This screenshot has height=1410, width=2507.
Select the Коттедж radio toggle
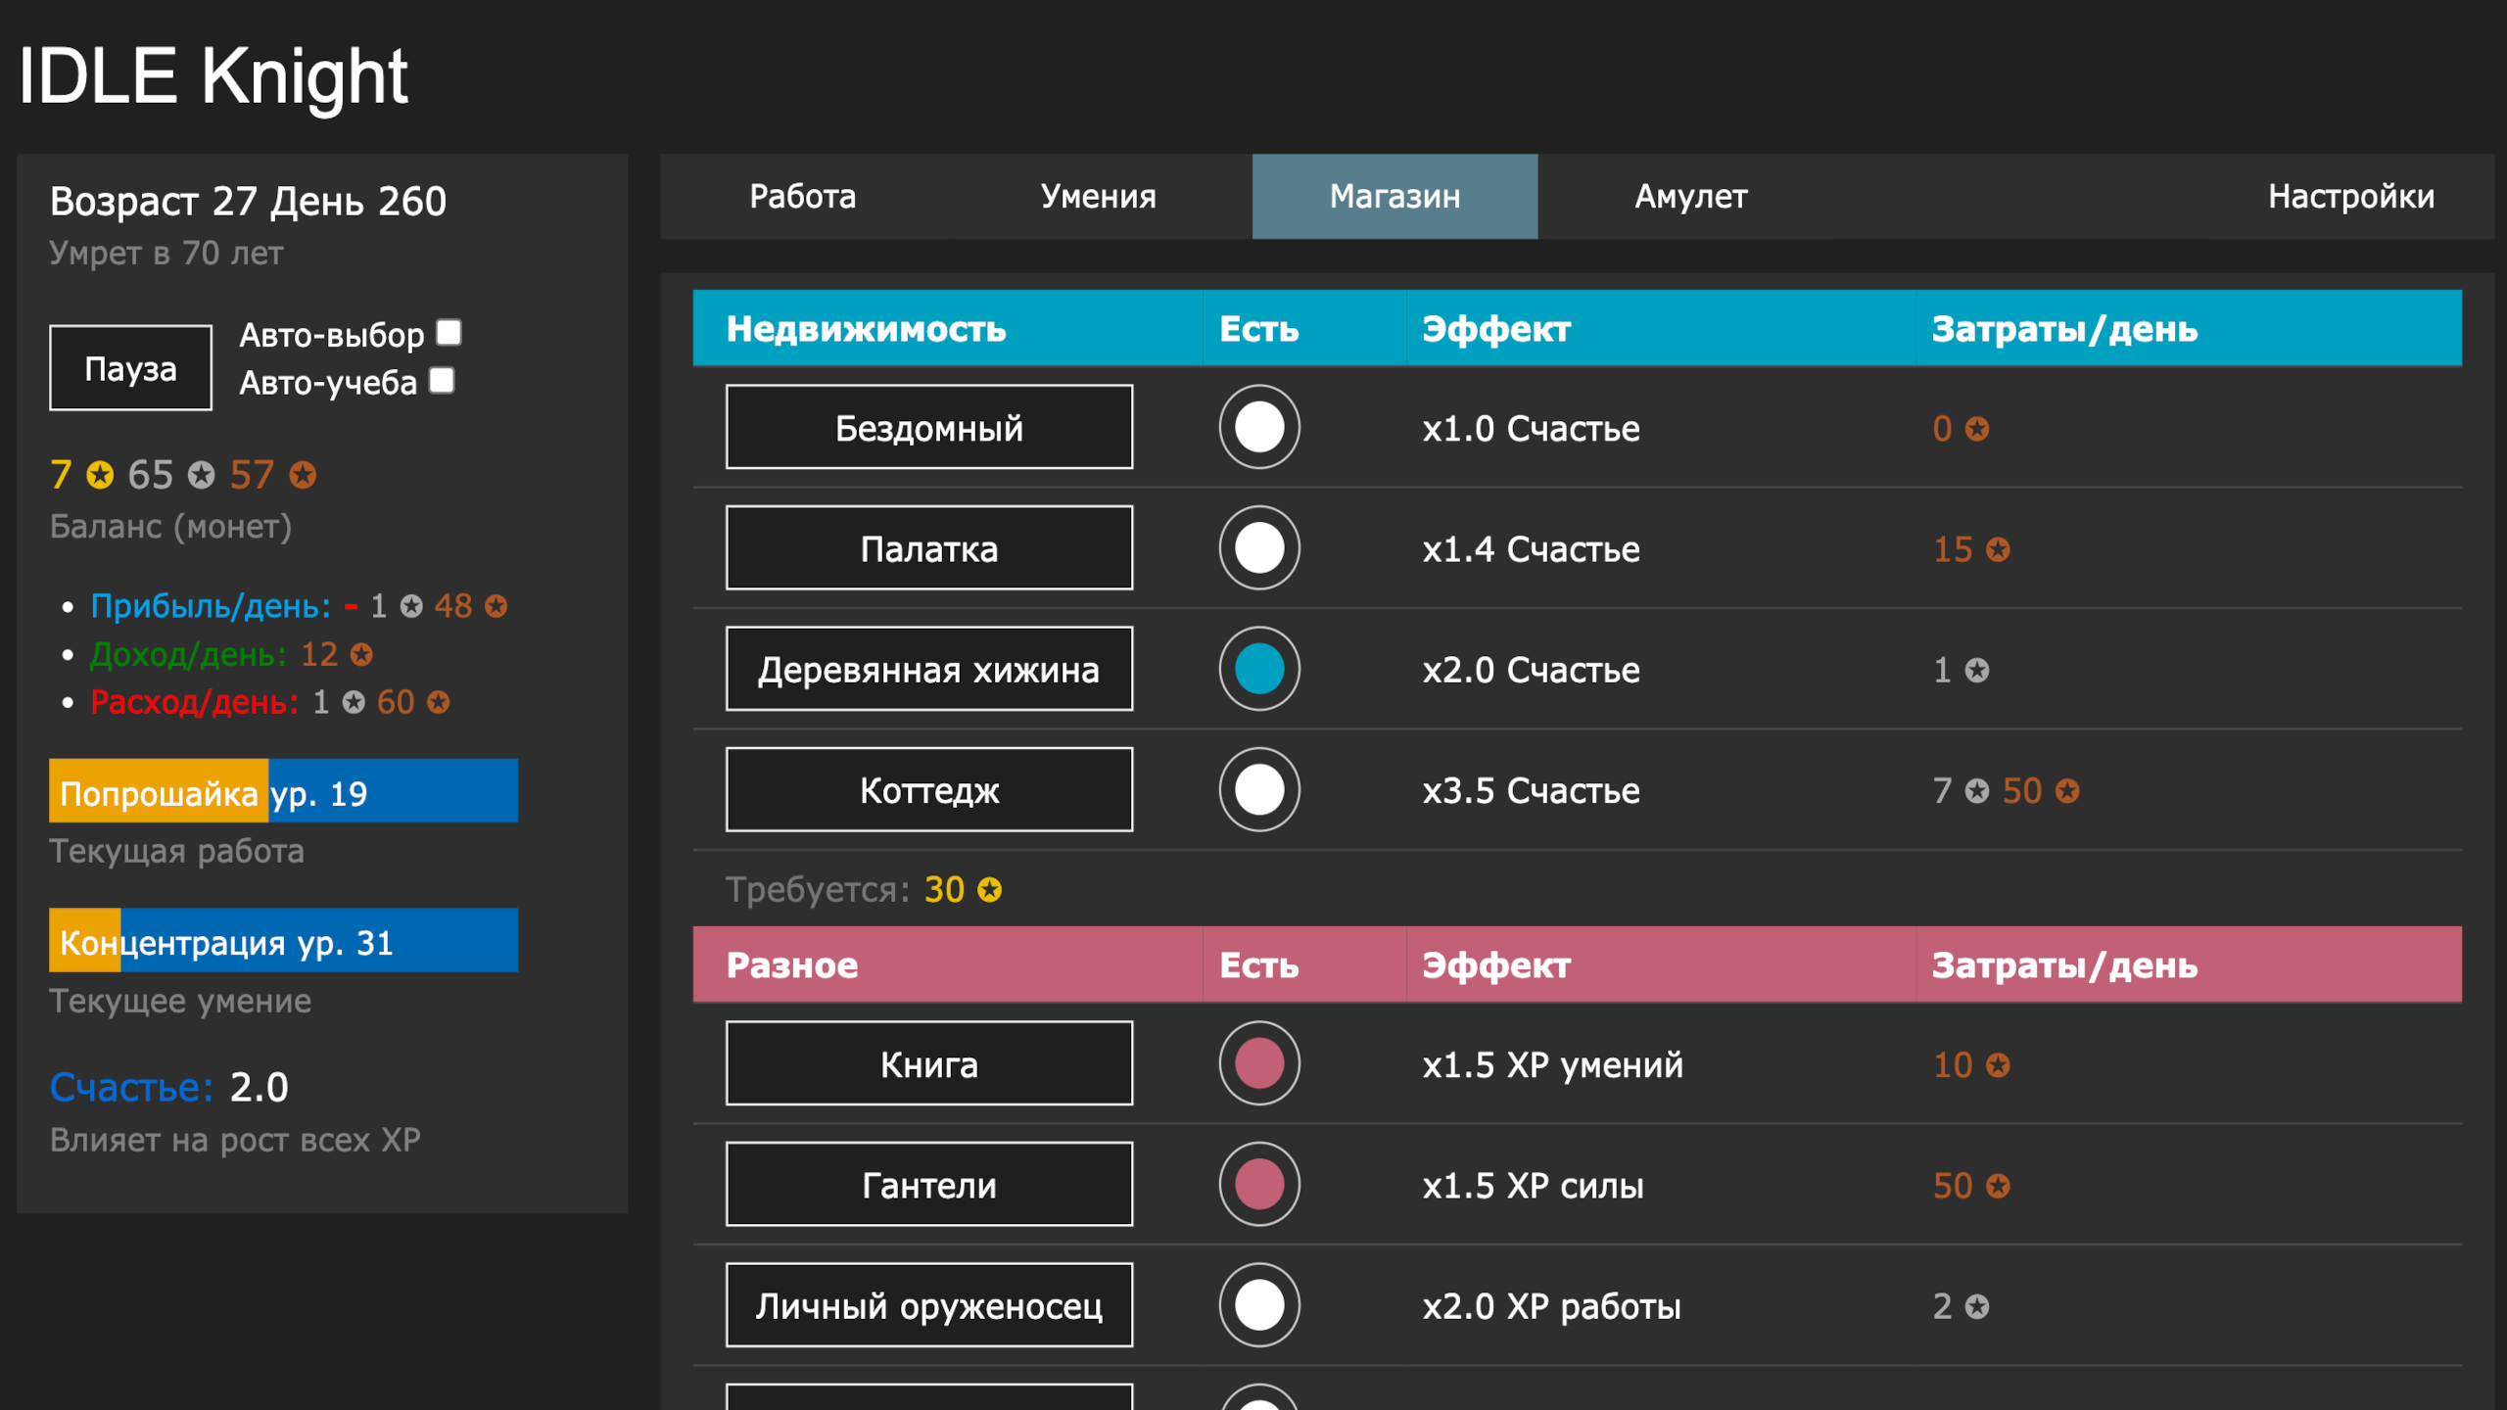pyautogui.click(x=1258, y=790)
